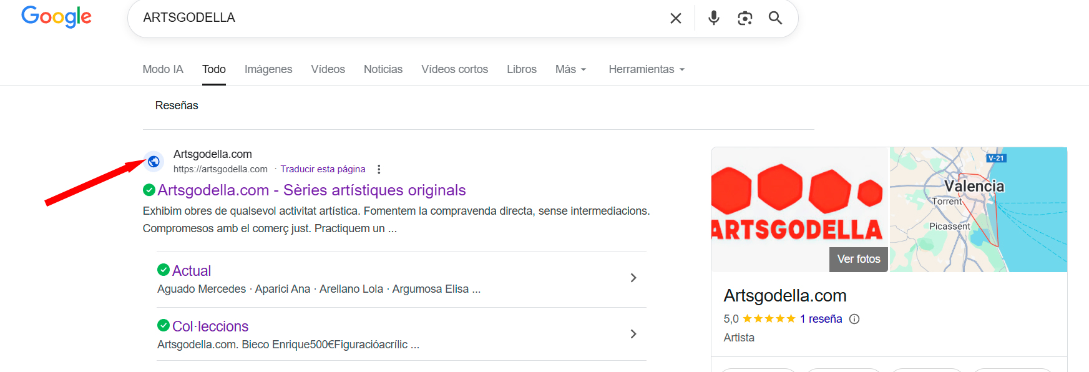Expand the Actual sitelink chevron

tap(633, 278)
